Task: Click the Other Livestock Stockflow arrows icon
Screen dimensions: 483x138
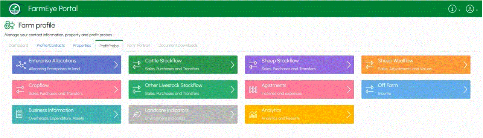Action: click(137, 90)
